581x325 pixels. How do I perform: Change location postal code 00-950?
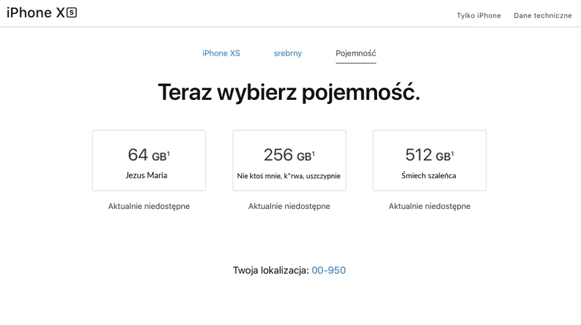[329, 270]
